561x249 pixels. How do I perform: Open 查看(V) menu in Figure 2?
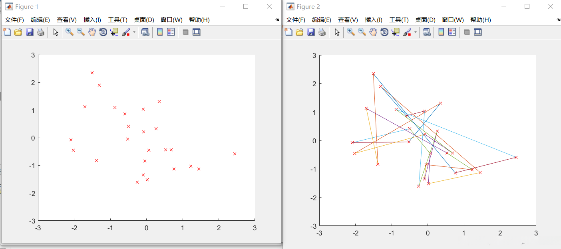(x=348, y=20)
